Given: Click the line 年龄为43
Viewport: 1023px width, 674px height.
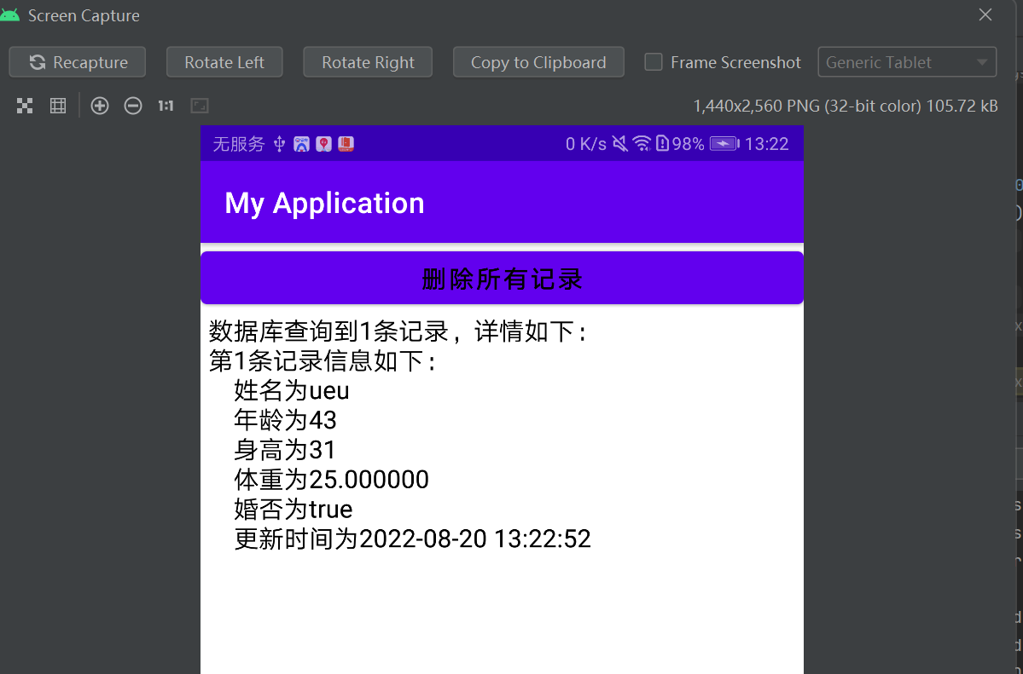Looking at the screenshot, I should click(x=285, y=420).
